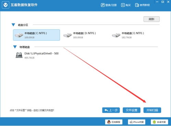Image resolution: width=171 pixels, height=126 pixels.
Task: Click the D: drive icon
Action: tap(68, 35)
